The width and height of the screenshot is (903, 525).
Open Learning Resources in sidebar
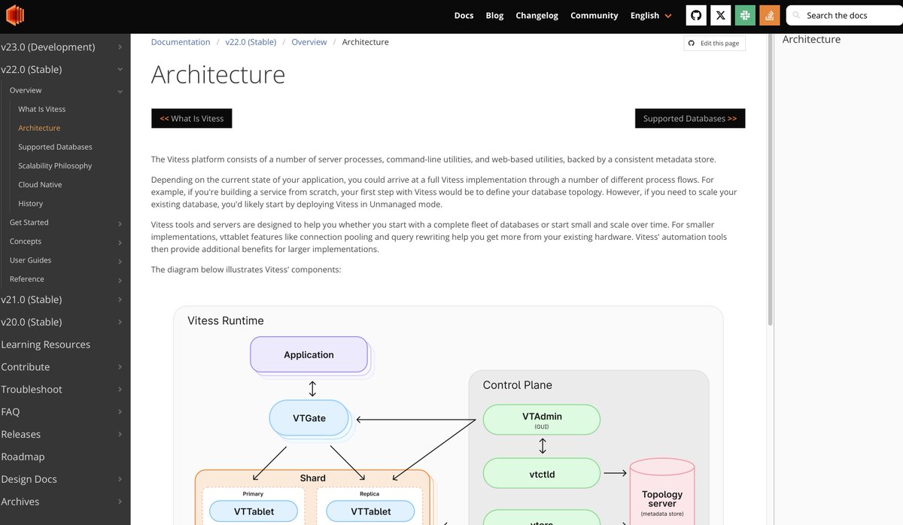[x=46, y=344]
